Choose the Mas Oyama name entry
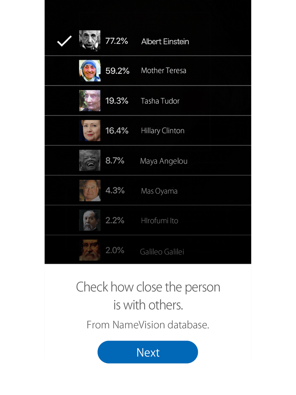Image resolution: width=296 pixels, height=395 pixels. [x=159, y=191]
